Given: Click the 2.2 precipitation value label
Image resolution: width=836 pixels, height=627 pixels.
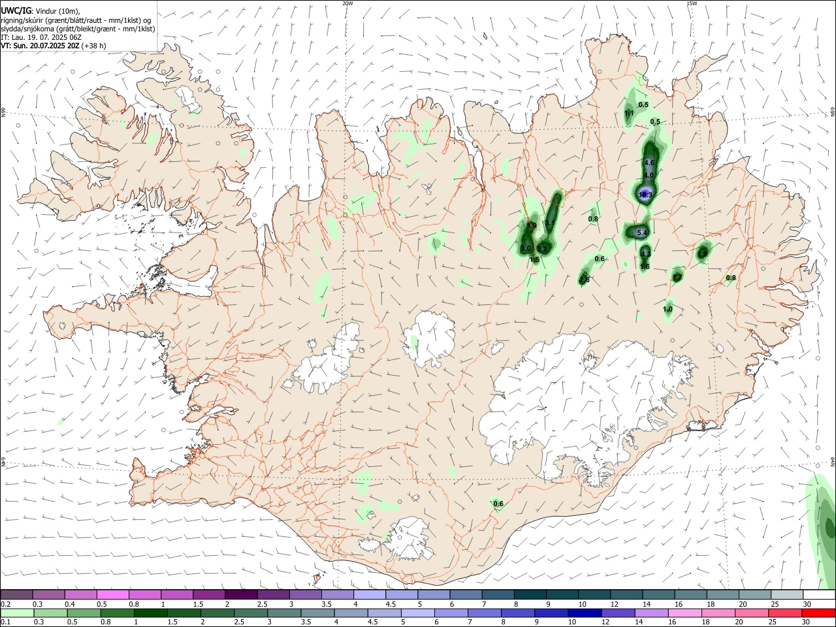Looking at the screenshot, I should point(542,249).
